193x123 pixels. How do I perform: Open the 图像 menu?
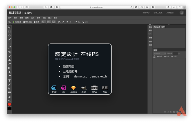click(x=21, y=18)
